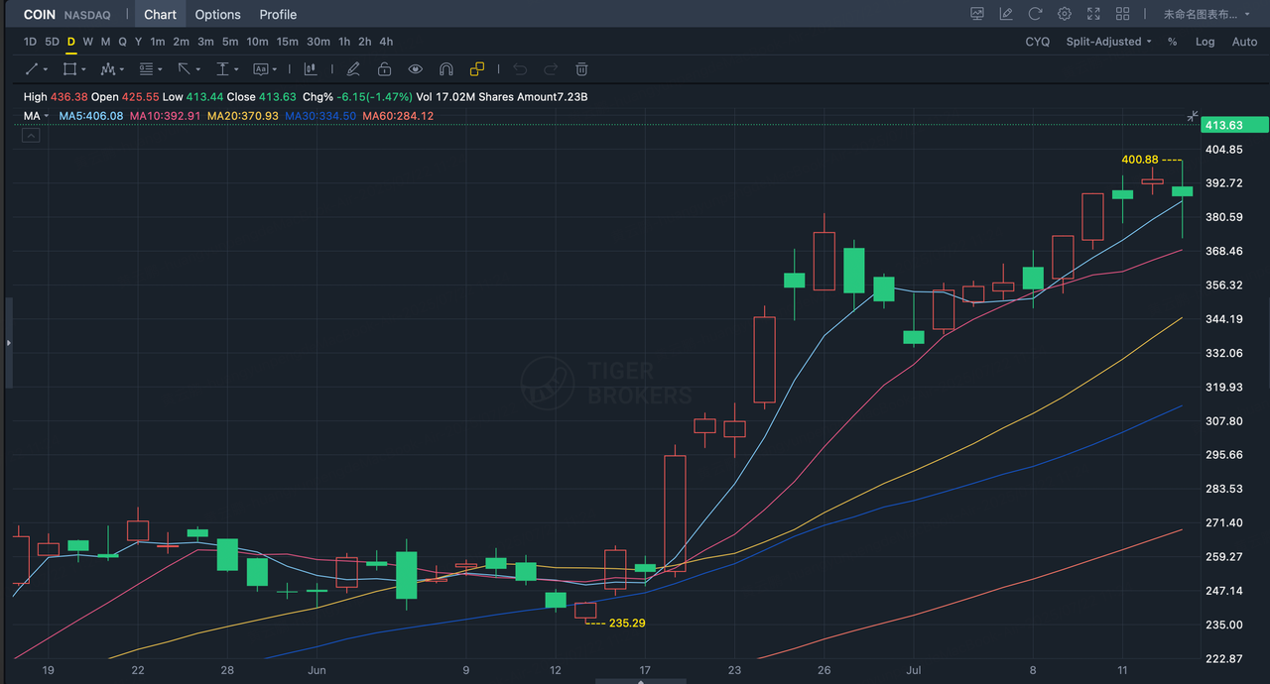Select the 1D timeframe
The height and width of the screenshot is (684, 1270).
[30, 42]
